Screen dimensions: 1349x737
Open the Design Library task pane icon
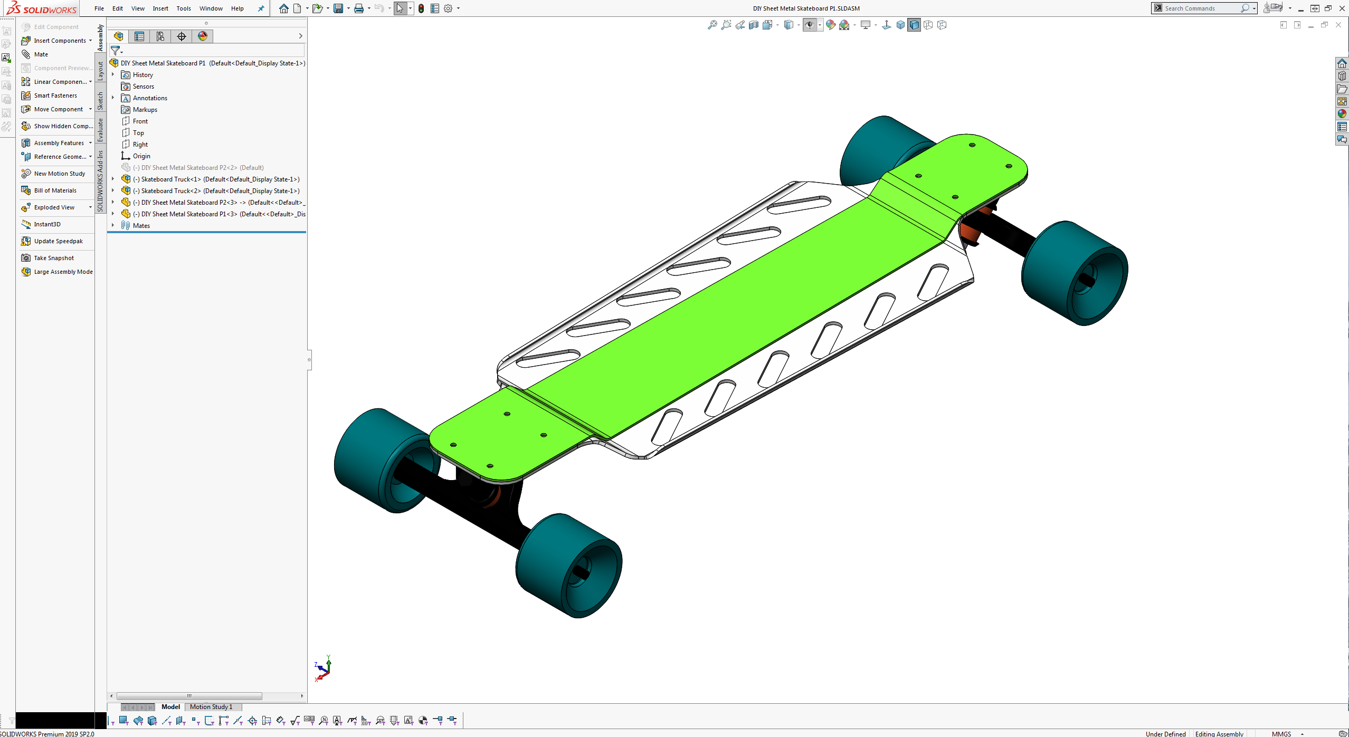1342,76
